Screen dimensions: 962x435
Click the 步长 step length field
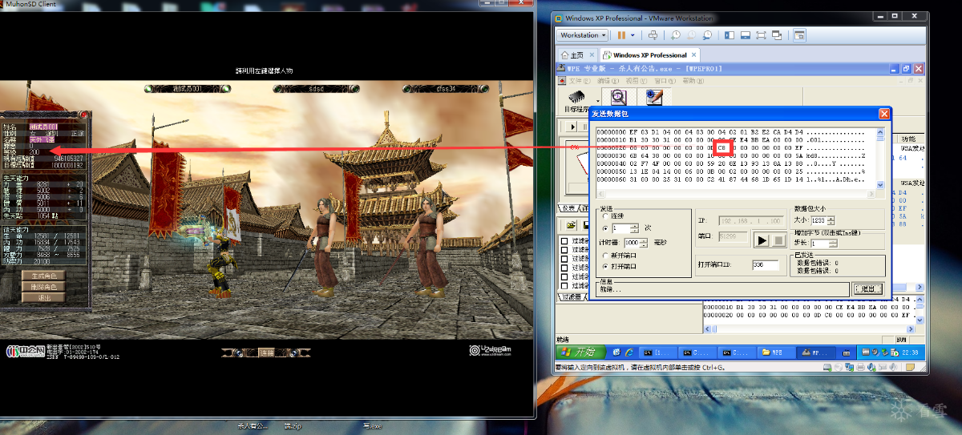(819, 244)
